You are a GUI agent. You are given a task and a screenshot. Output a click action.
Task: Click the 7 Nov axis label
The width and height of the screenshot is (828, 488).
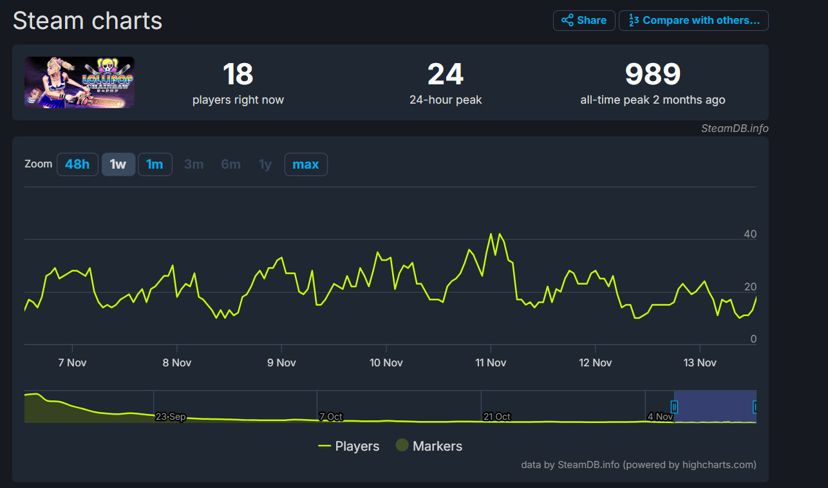[x=72, y=362]
